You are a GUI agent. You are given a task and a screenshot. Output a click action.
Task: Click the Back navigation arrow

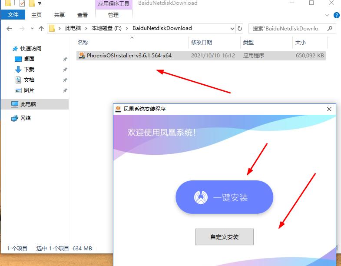(9, 29)
